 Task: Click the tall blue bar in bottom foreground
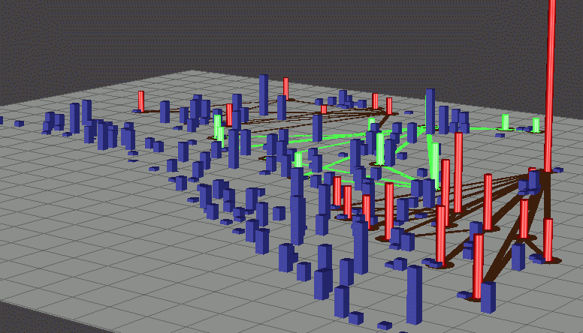pyautogui.click(x=414, y=294)
